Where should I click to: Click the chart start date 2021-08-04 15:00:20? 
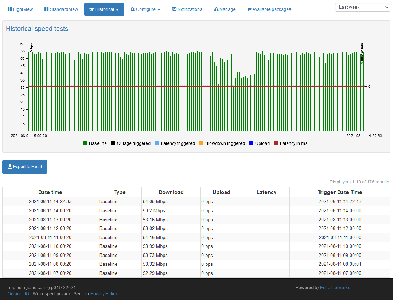coord(29,135)
